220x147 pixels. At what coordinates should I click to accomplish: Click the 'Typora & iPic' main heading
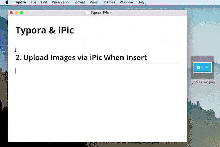[x=45, y=30]
